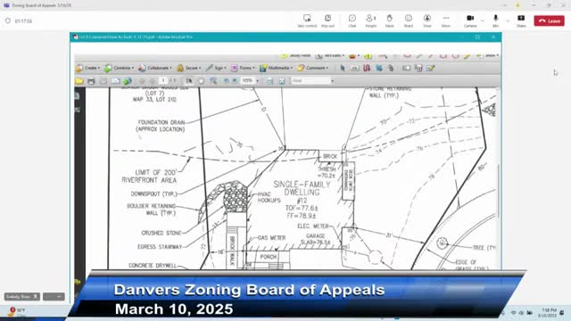This screenshot has height=321, width=571.
Task: Toggle the Mic mute state
Action: (496, 21)
